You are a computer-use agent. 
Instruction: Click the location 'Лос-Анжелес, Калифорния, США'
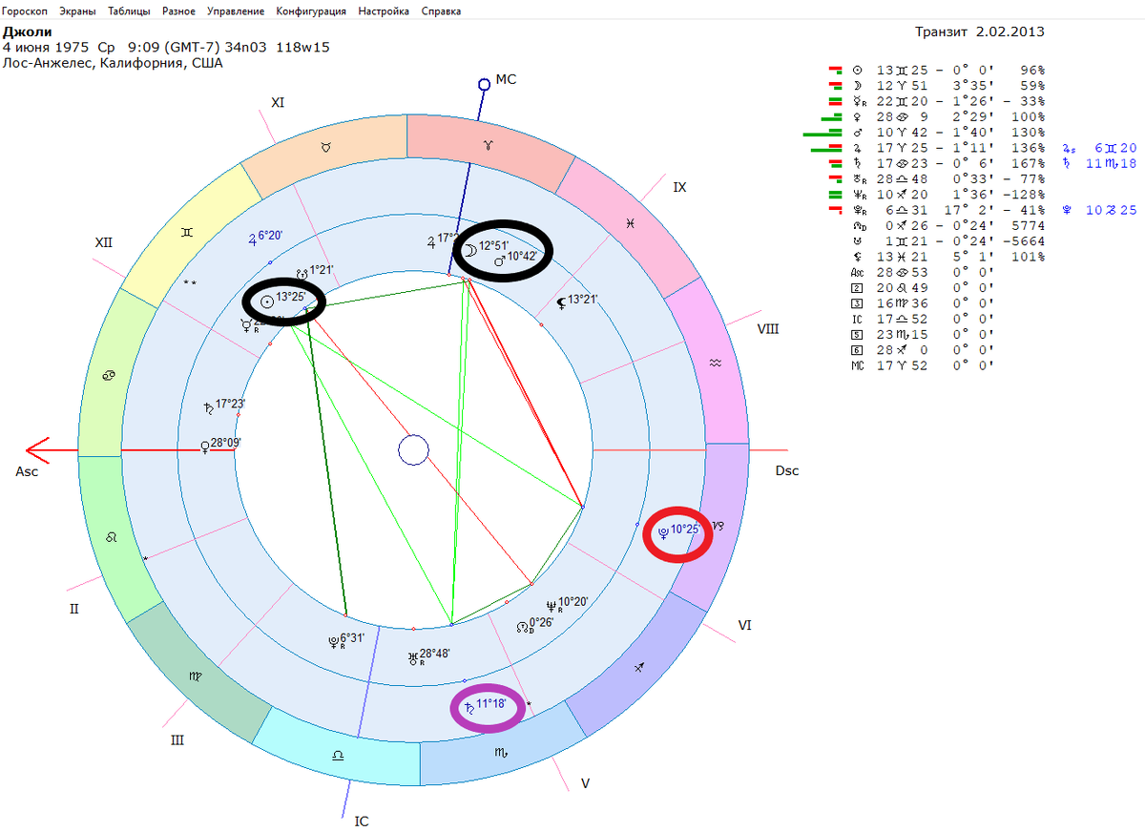[114, 63]
